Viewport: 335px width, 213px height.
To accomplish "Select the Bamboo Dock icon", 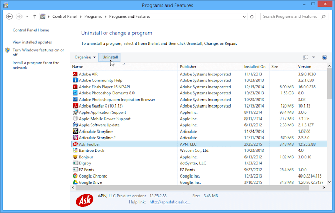I will click(75, 150).
